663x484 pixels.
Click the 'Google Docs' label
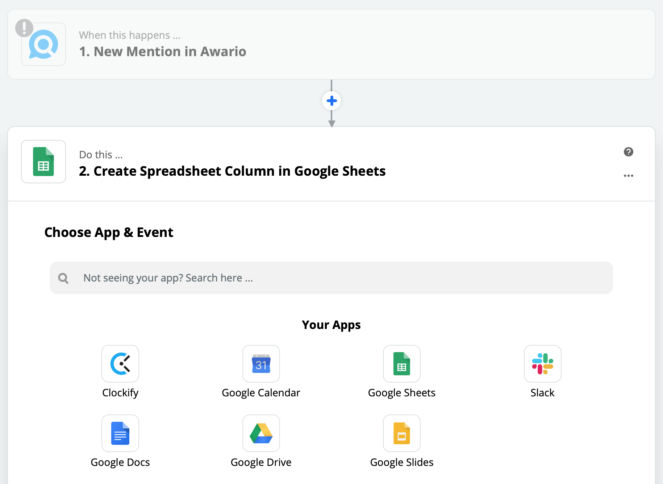pos(120,463)
